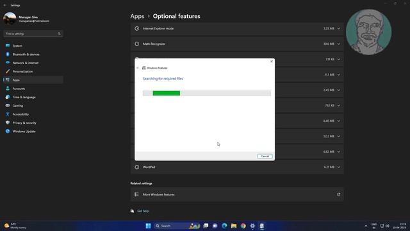Click the Math Recognizer feature icon
The height and width of the screenshot is (231, 410).
point(136,44)
